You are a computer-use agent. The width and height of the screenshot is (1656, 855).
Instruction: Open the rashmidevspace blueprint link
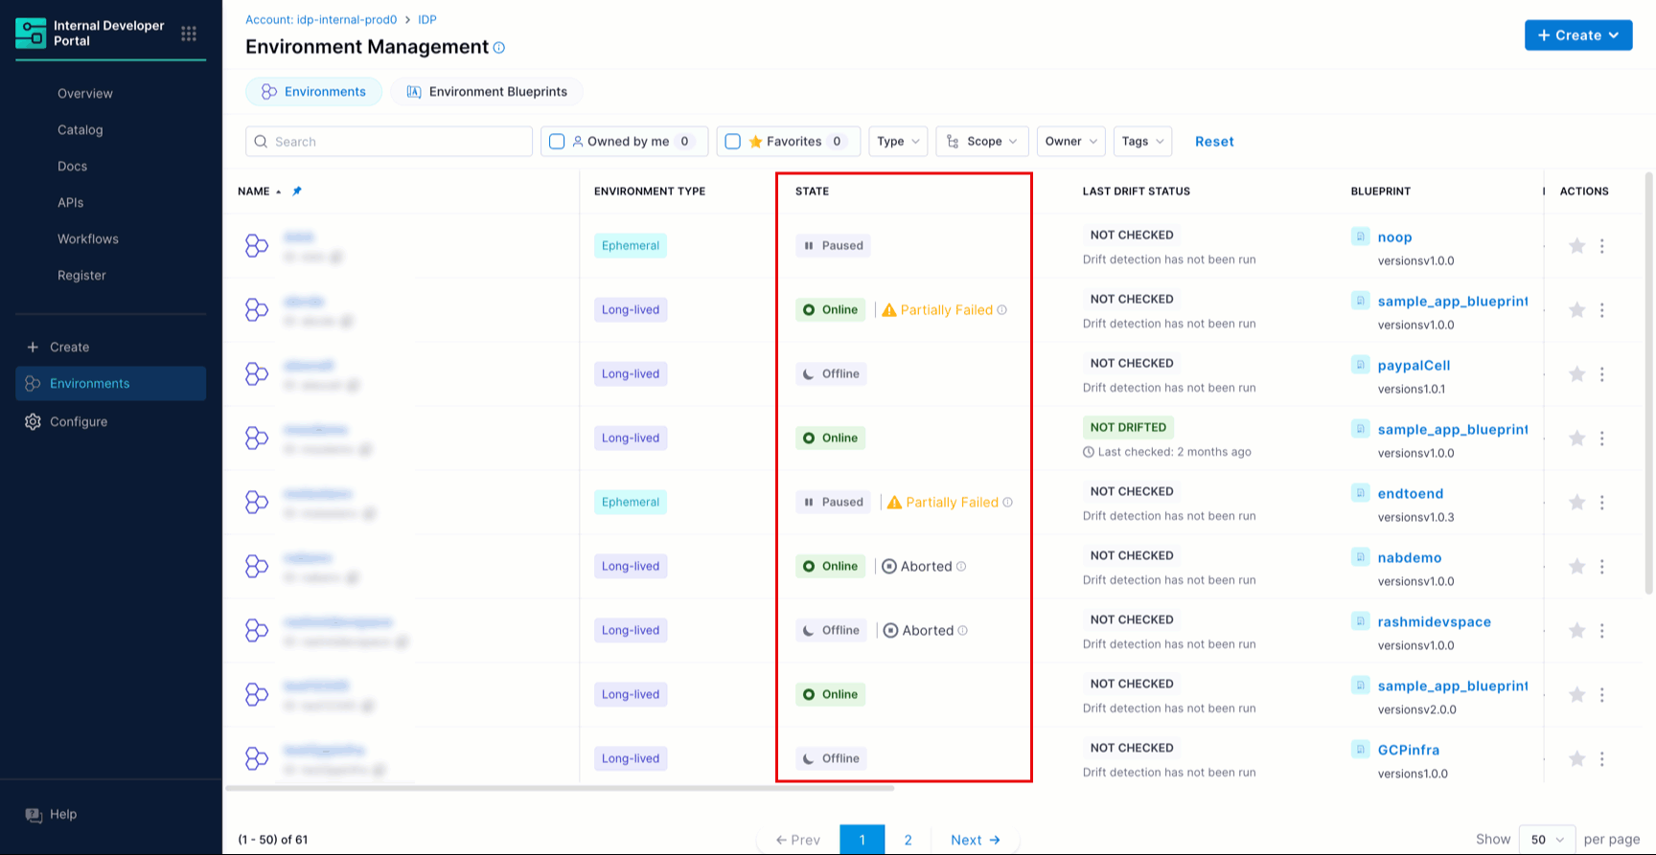(1435, 622)
